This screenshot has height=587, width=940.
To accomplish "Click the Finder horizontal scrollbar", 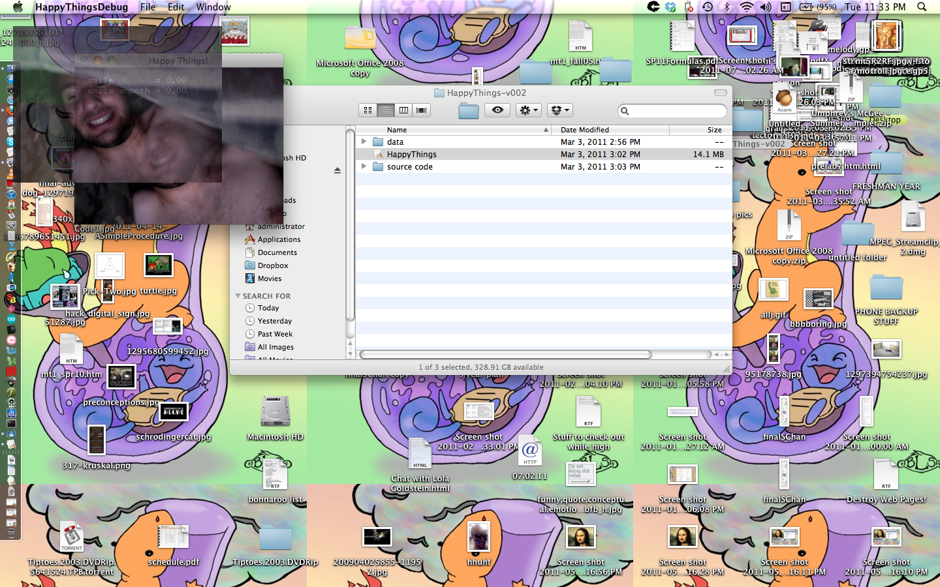I will point(505,355).
